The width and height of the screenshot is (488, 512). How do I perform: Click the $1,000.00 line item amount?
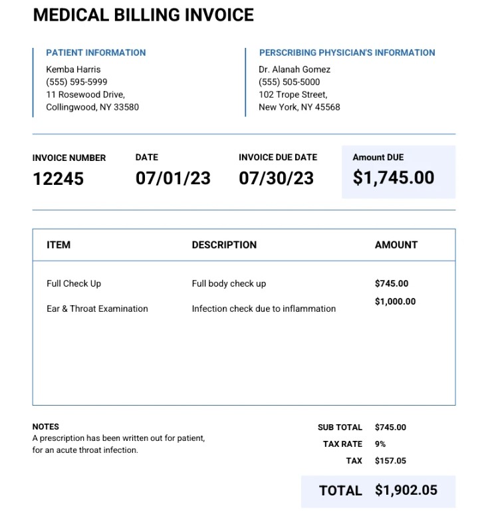[395, 301]
